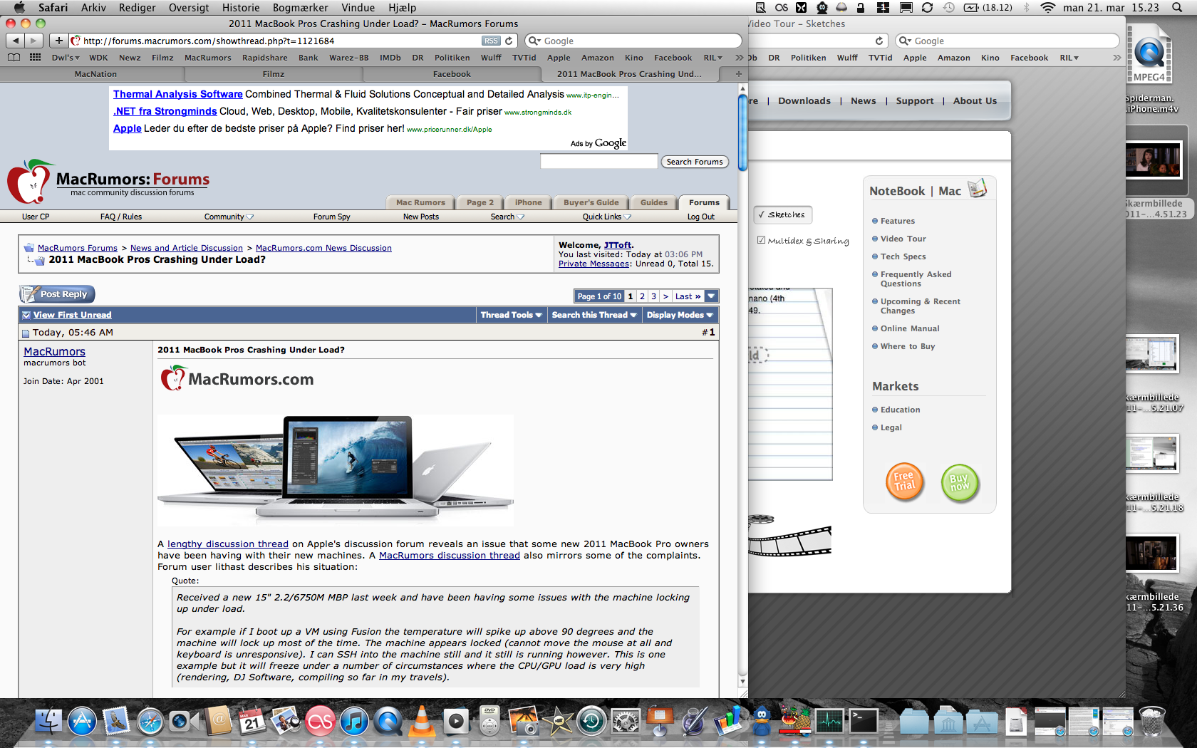Open the Historie menu
This screenshot has width=1197, height=748.
(241, 8)
